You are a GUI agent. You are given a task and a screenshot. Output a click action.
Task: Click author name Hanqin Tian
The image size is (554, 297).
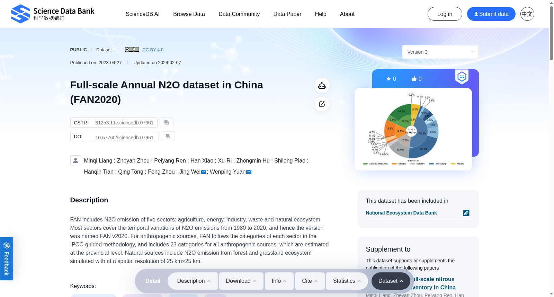point(99,172)
